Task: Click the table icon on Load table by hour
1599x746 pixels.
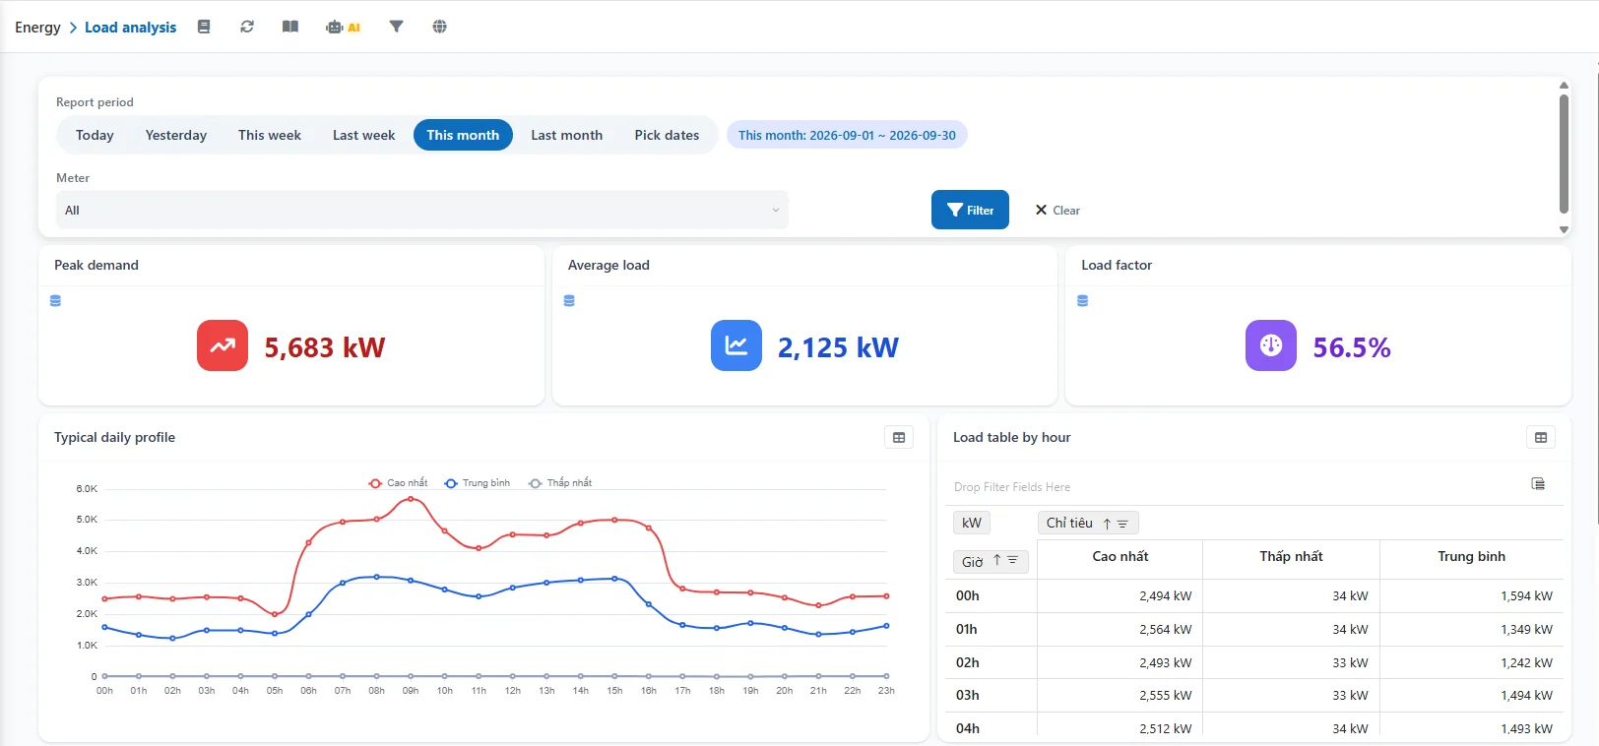Action: (x=1541, y=437)
